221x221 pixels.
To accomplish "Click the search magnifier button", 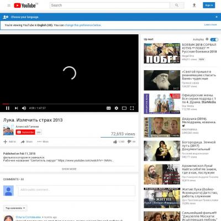I will [177, 6].
